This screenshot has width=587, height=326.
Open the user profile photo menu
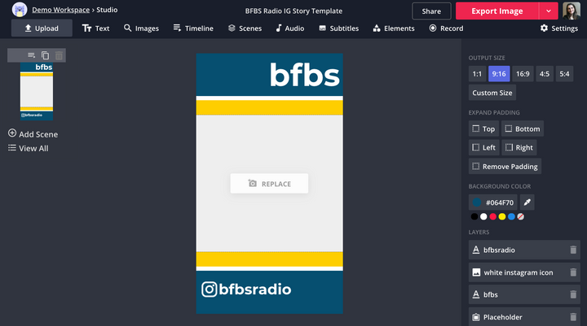click(572, 11)
